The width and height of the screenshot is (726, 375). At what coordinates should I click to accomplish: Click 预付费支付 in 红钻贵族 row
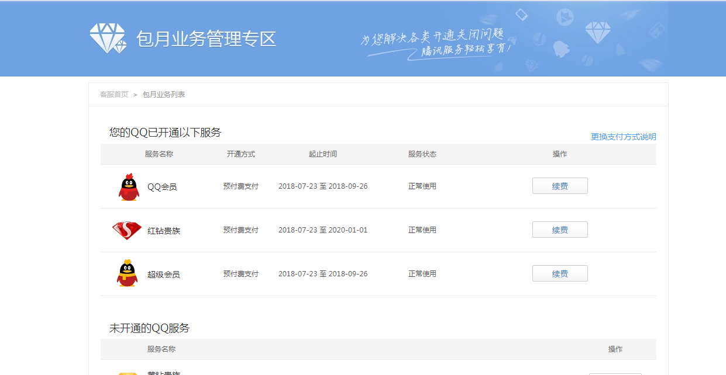pos(241,230)
